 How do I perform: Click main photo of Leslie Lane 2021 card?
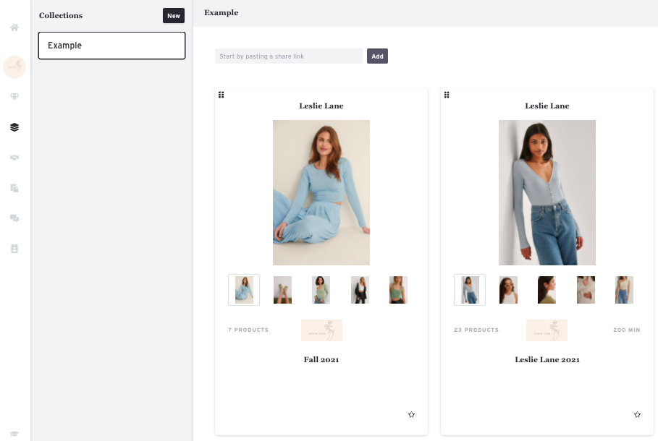tap(547, 192)
